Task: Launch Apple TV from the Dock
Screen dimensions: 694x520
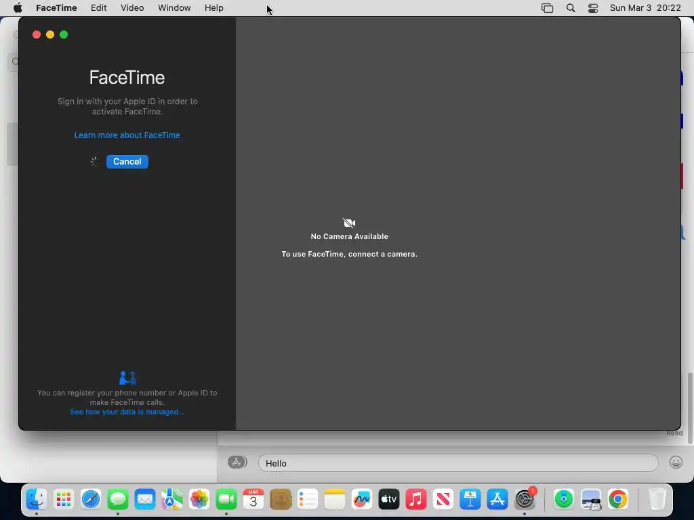Action: pos(389,499)
